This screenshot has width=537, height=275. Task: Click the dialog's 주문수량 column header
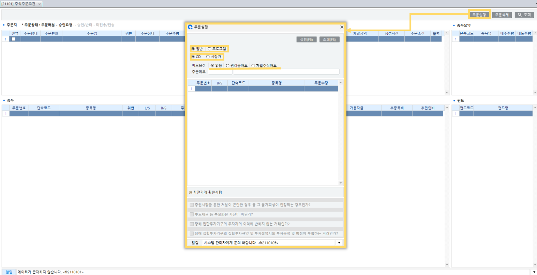pos(321,83)
